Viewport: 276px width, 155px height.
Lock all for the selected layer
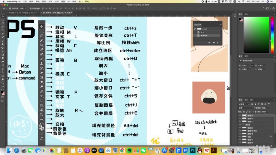click(256, 112)
